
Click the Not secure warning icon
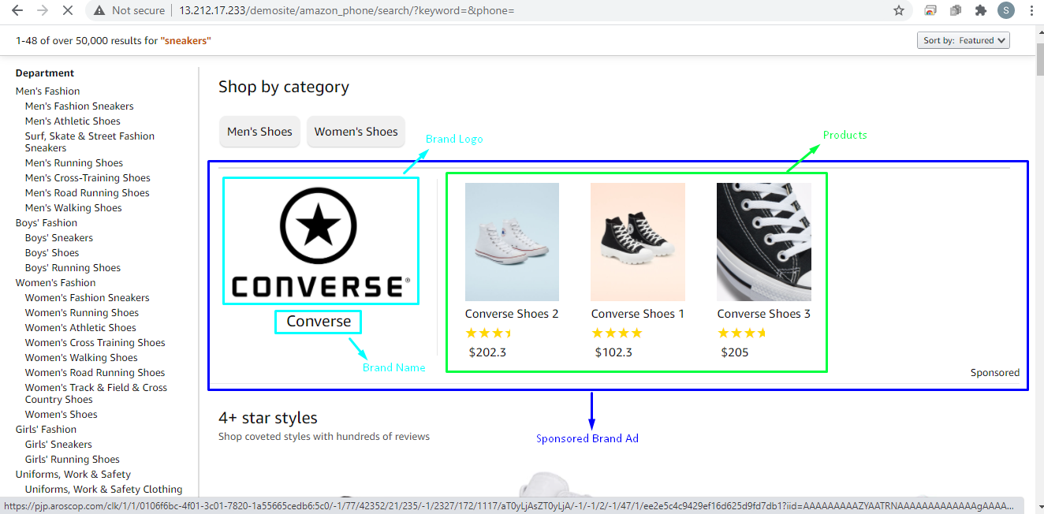tap(99, 11)
